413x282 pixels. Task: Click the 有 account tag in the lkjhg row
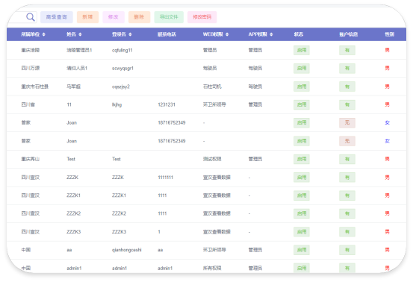pyautogui.click(x=347, y=104)
